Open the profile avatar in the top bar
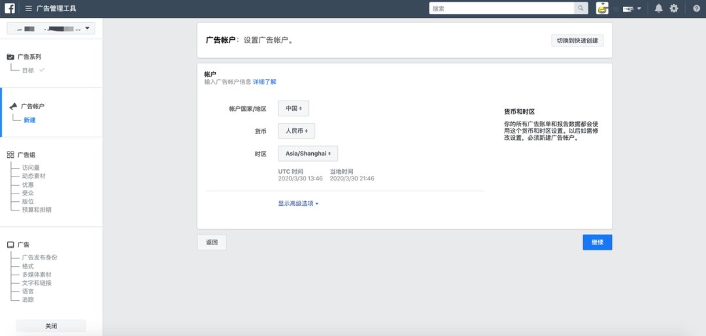The height and width of the screenshot is (336, 706). 603,8
